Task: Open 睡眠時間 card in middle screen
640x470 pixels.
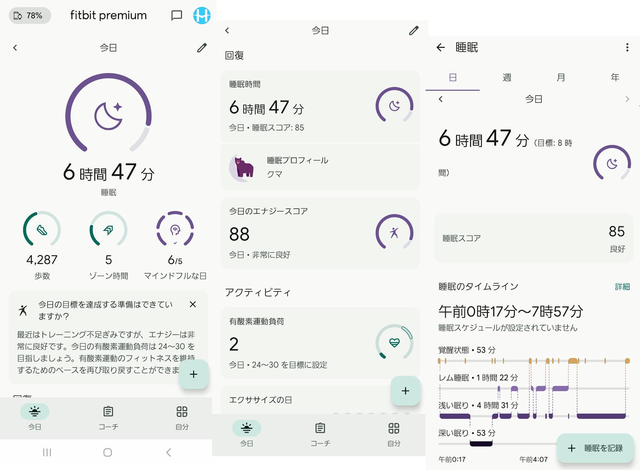Action: pos(320,106)
